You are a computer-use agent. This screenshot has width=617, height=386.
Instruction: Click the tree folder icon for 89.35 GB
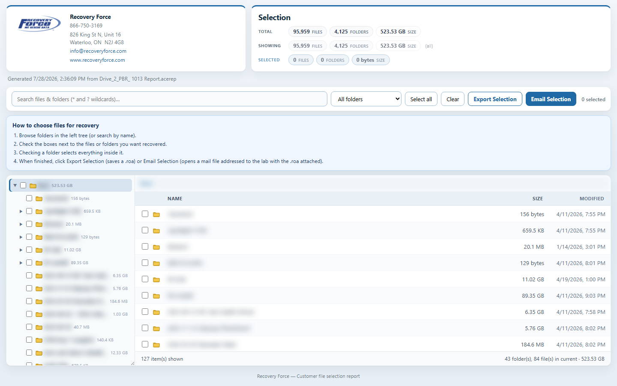(x=39, y=263)
